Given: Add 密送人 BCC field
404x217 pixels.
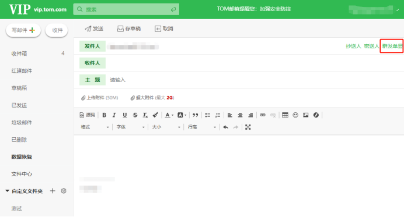Looking at the screenshot, I should point(371,46).
